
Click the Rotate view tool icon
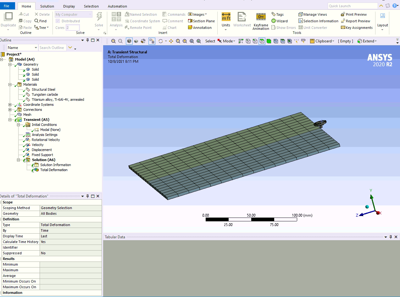161,41
